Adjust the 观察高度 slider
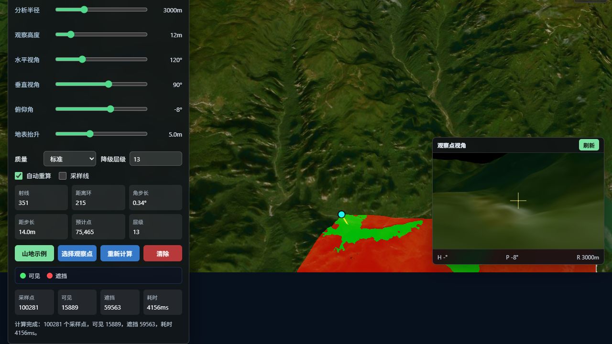Viewport: 612px width, 344px height. point(101,34)
